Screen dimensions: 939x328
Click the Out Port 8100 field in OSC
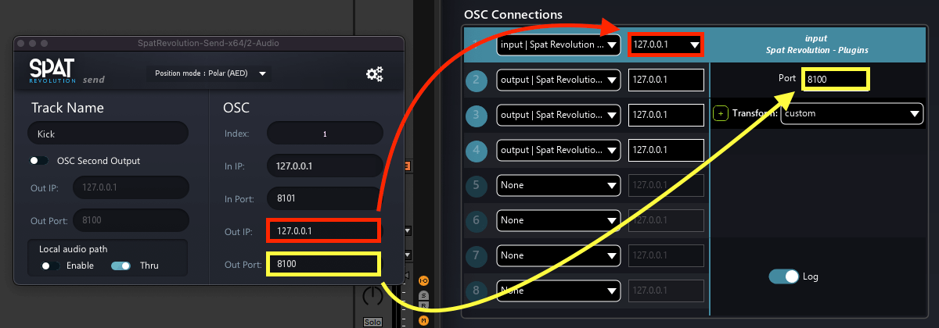tap(323, 265)
